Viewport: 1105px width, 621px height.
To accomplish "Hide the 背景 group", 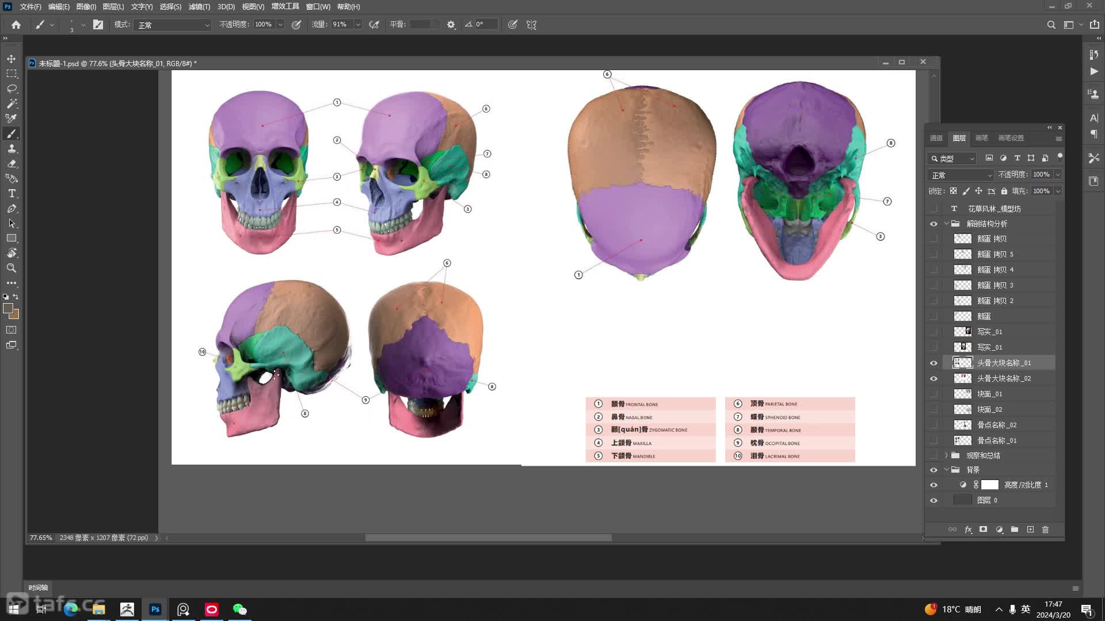I will pos(933,470).
